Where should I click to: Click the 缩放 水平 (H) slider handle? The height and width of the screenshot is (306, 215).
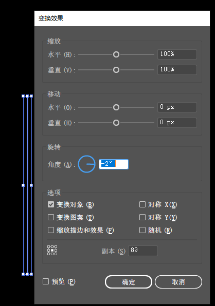coord(116,54)
